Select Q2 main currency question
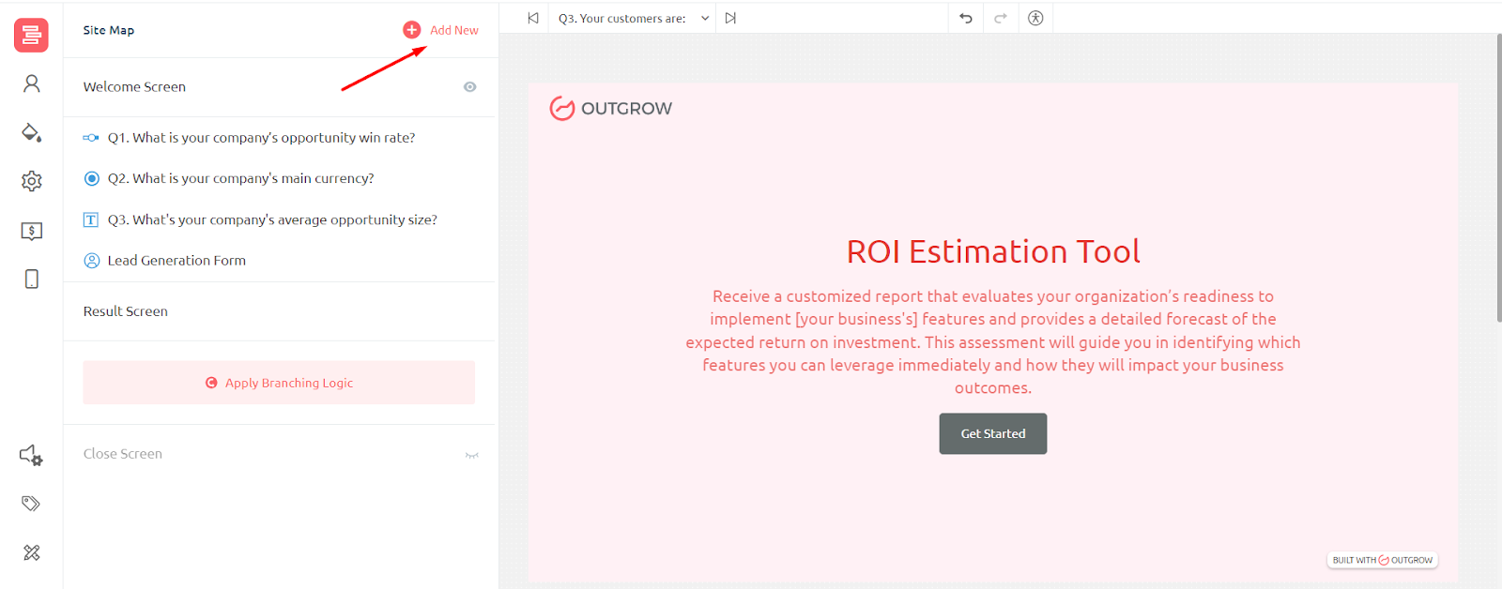 click(240, 178)
